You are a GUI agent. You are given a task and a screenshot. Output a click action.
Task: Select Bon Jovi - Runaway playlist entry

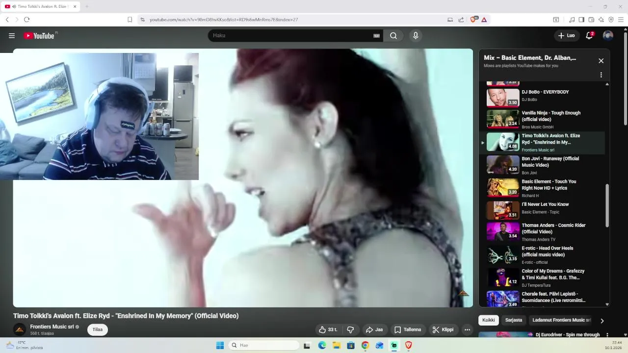point(542,165)
